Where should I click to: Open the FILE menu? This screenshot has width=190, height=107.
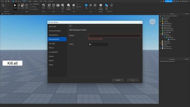pyautogui.click(x=2, y=1)
